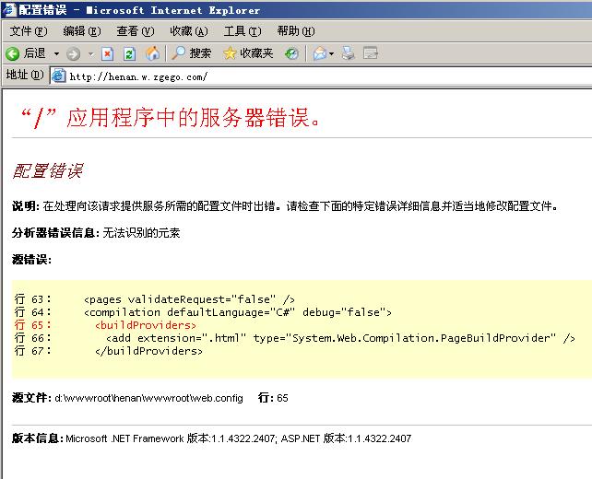Open the 查看(V) menu

pyautogui.click(x=135, y=31)
